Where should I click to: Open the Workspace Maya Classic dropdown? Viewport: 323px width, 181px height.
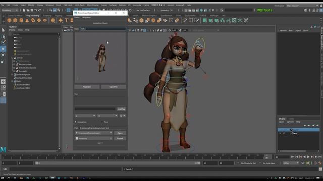[x=302, y=6]
